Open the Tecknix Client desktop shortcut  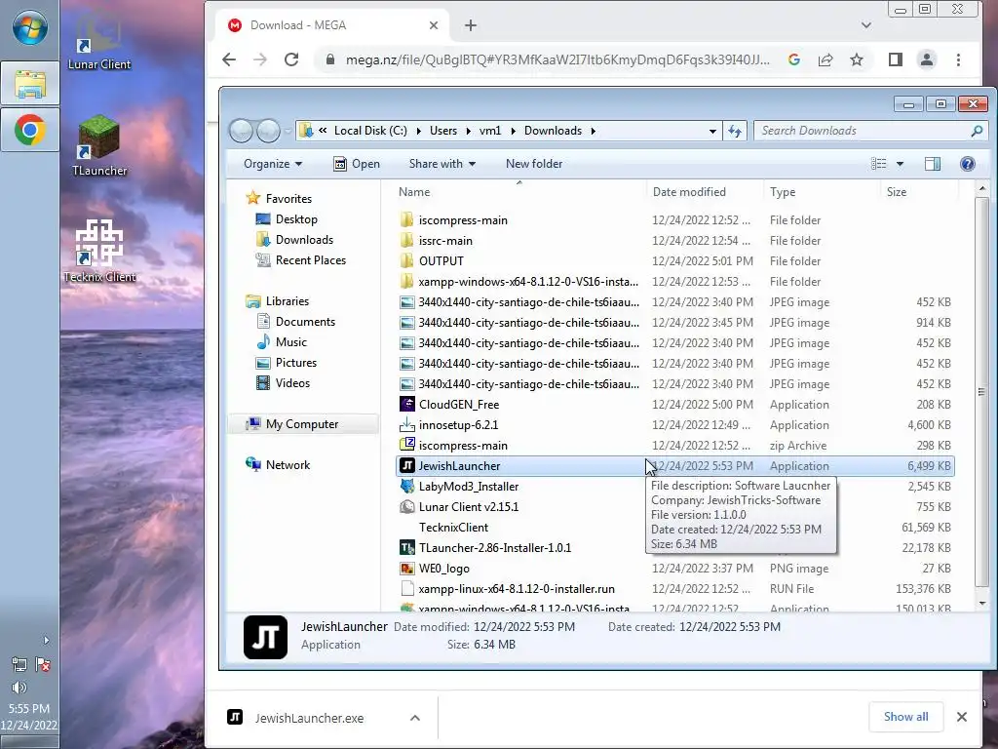pyautogui.click(x=99, y=251)
